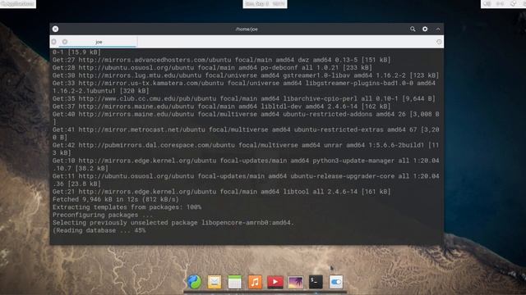Screen dimensions: 526x295
Task: Click the '/home/joe' window title
Action: pos(247,29)
